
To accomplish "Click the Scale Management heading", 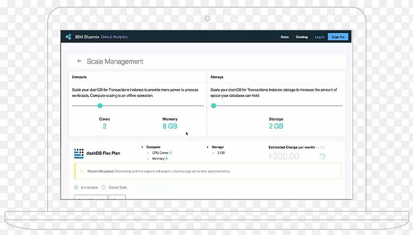I will 115,61.
